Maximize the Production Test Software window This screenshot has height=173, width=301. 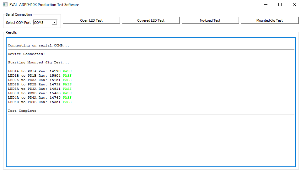point(280,5)
